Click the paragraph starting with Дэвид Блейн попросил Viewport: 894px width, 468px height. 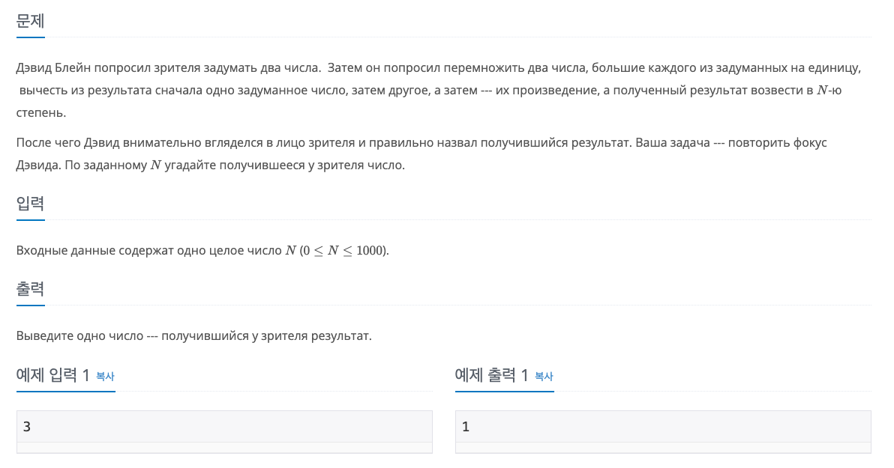439,90
